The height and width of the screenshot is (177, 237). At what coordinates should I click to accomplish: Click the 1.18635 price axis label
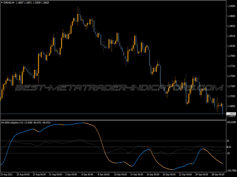[231, 26]
